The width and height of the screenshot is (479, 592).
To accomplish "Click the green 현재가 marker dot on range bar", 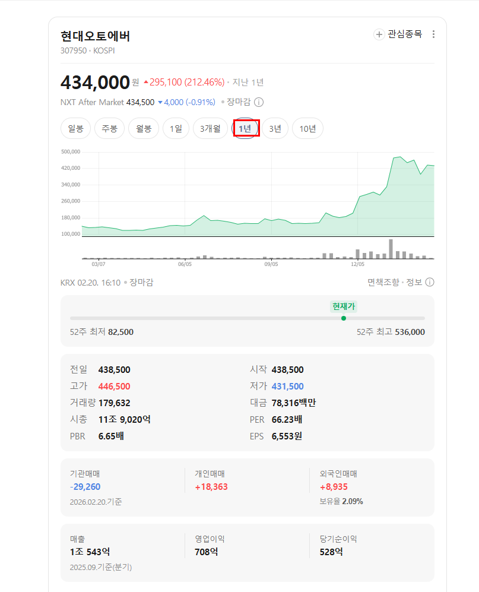I will pyautogui.click(x=344, y=318).
